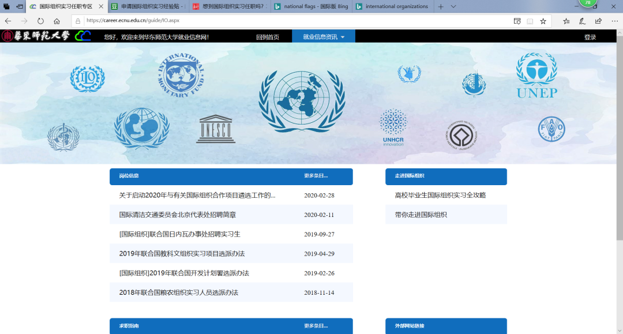Viewport: 623px width, 334px height.
Task: Open browser Settings and more menu
Action: 614,21
